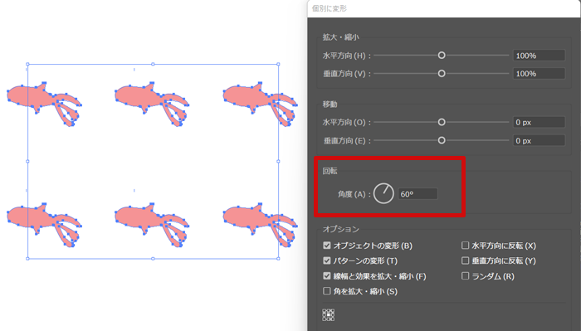Click the 拡大・縮小 section label
Screen dimensions: 581x331
[x=340, y=37]
